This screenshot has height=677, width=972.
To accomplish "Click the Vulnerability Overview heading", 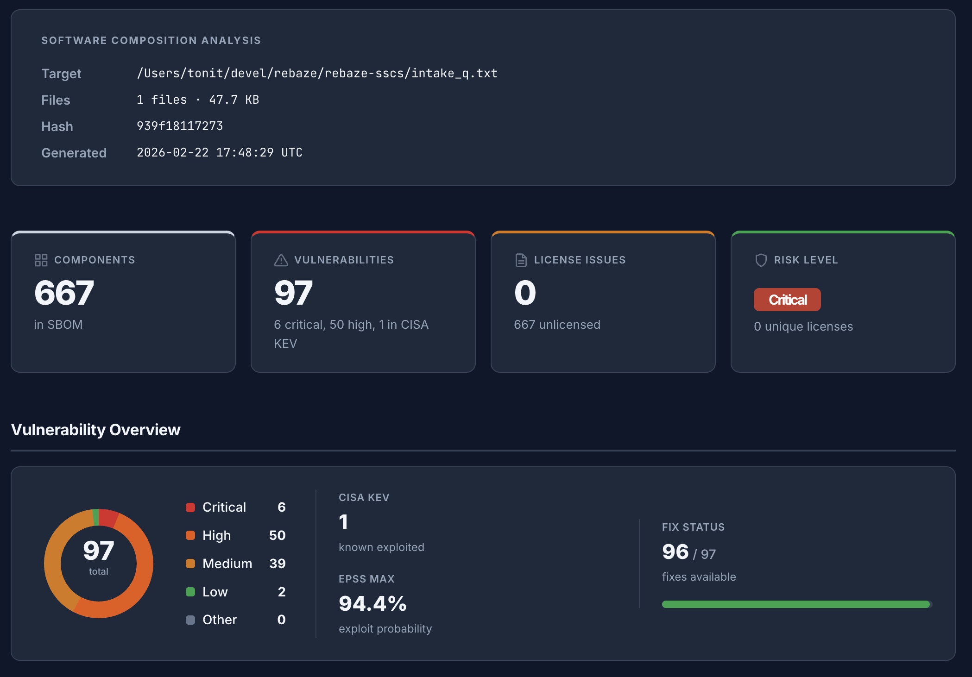I will tap(96, 430).
